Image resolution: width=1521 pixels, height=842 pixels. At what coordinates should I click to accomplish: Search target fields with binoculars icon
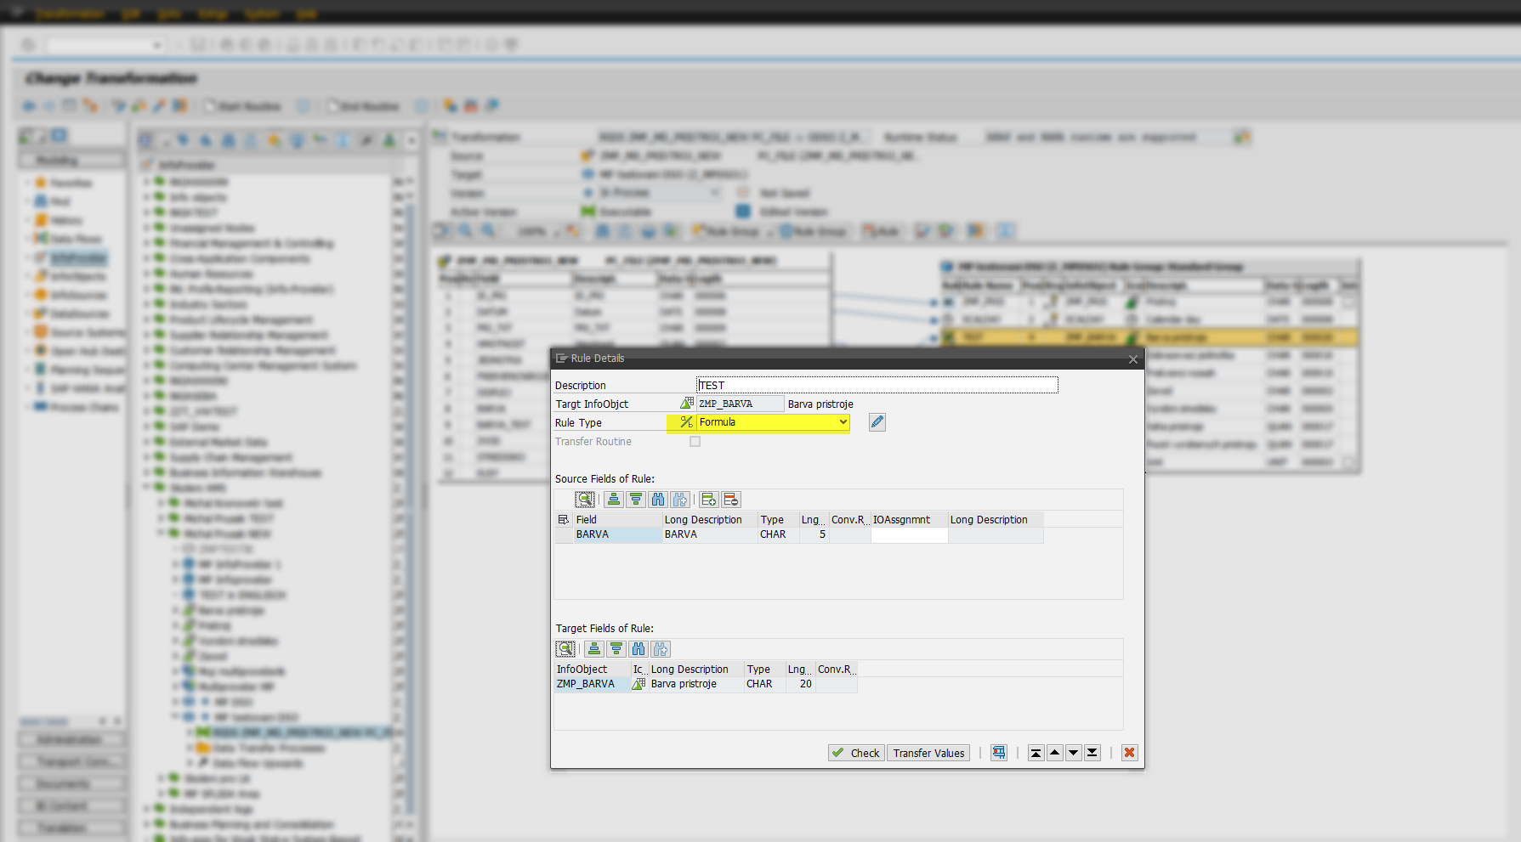638,648
